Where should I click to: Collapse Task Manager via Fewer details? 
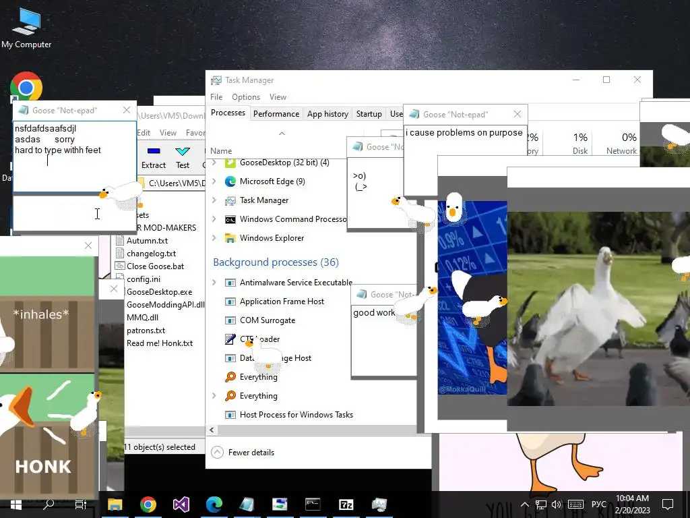(x=243, y=453)
